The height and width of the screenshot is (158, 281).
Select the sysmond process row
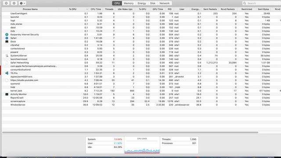coord(141,84)
